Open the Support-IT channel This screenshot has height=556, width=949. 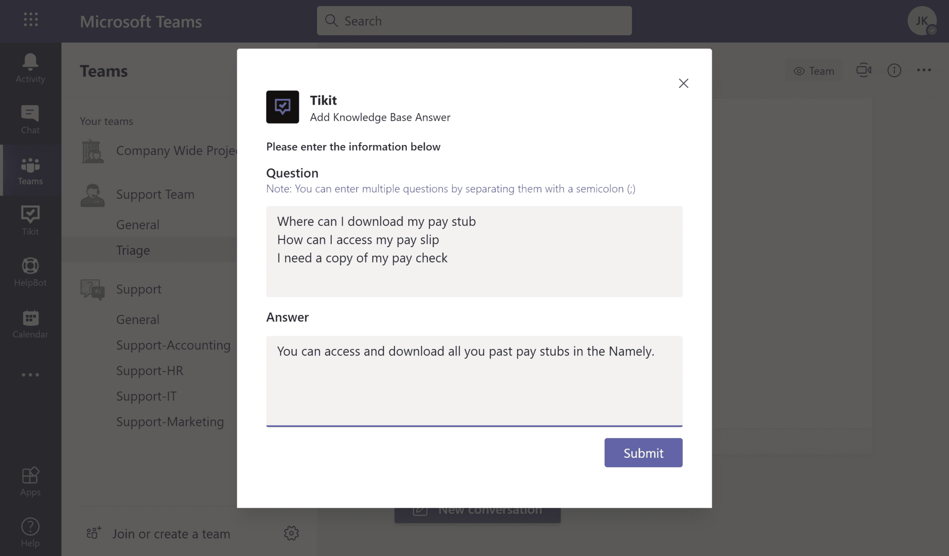[146, 396]
